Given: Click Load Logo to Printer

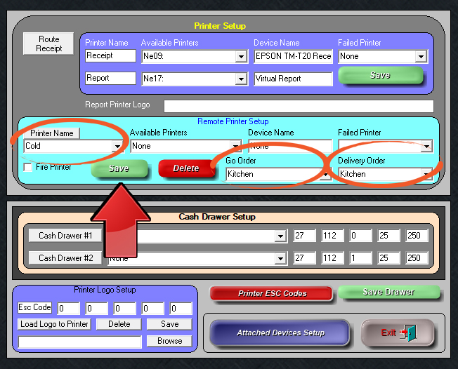Looking at the screenshot, I should click(54, 324).
